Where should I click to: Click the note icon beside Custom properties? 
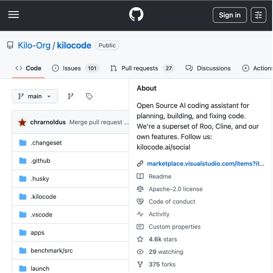(140, 227)
